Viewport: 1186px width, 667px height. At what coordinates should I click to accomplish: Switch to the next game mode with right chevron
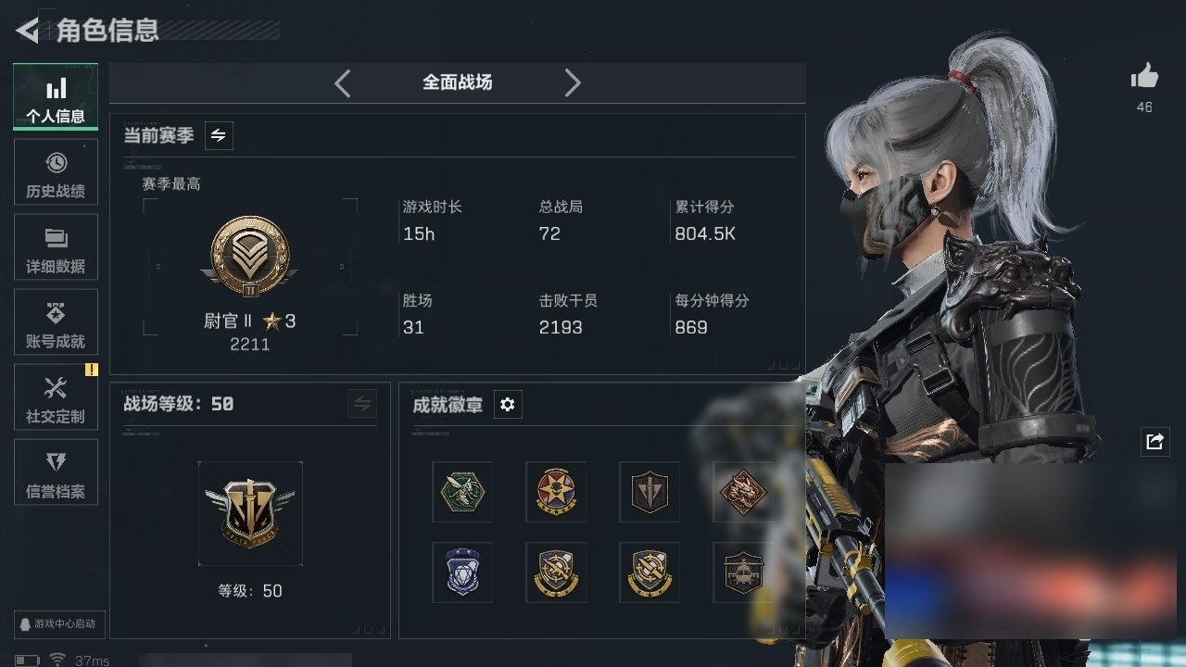pos(573,83)
